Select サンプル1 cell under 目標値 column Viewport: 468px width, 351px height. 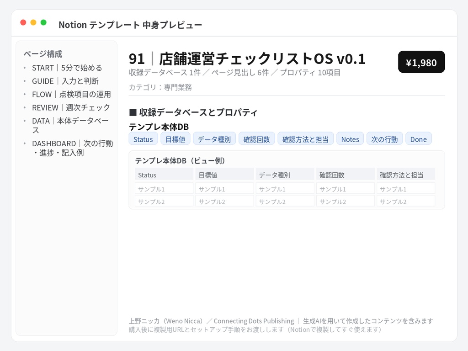pyautogui.click(x=224, y=188)
